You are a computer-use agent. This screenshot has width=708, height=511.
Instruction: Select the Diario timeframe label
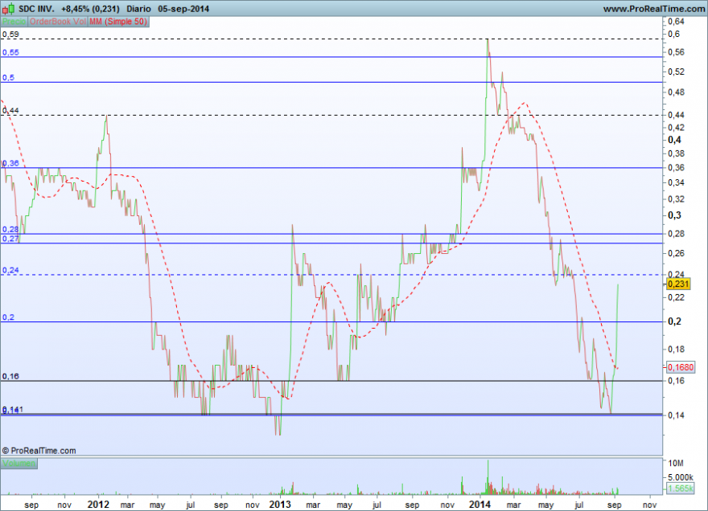tap(138, 9)
